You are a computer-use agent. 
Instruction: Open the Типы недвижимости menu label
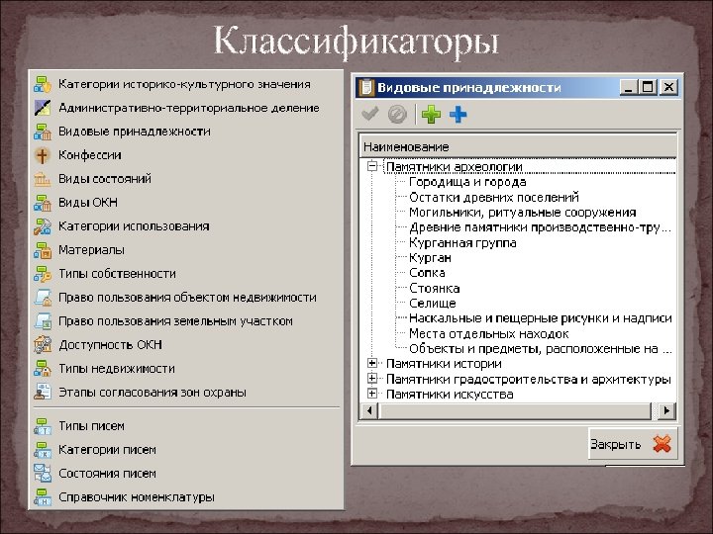[x=117, y=368]
